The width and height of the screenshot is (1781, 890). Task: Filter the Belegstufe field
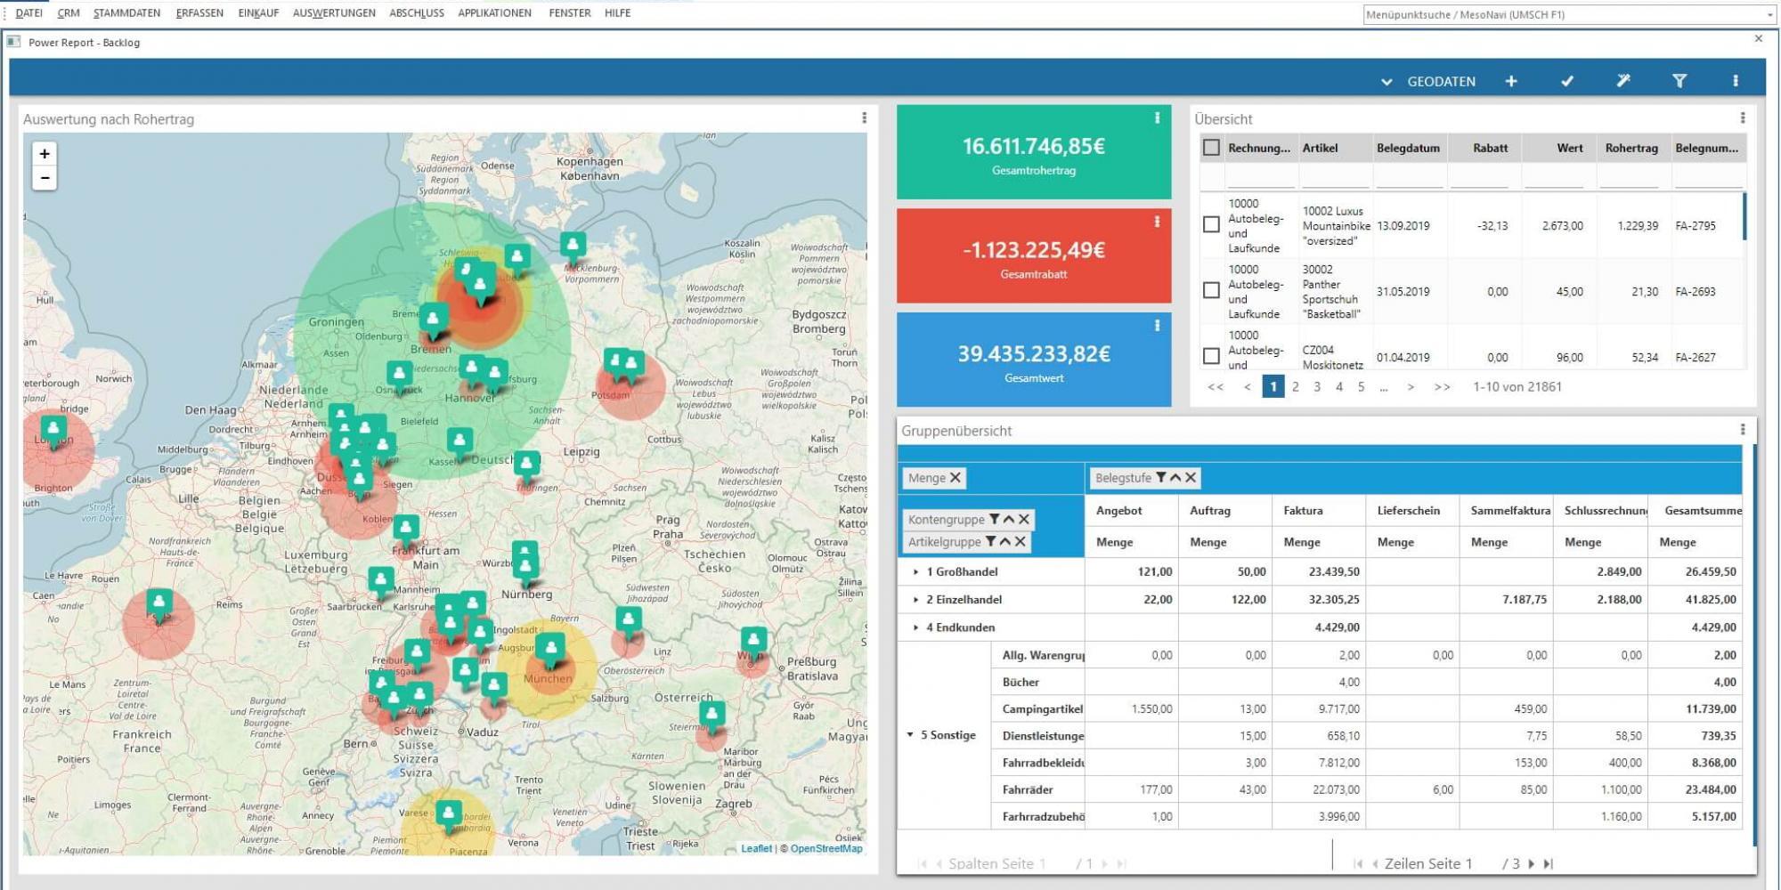(x=1161, y=478)
